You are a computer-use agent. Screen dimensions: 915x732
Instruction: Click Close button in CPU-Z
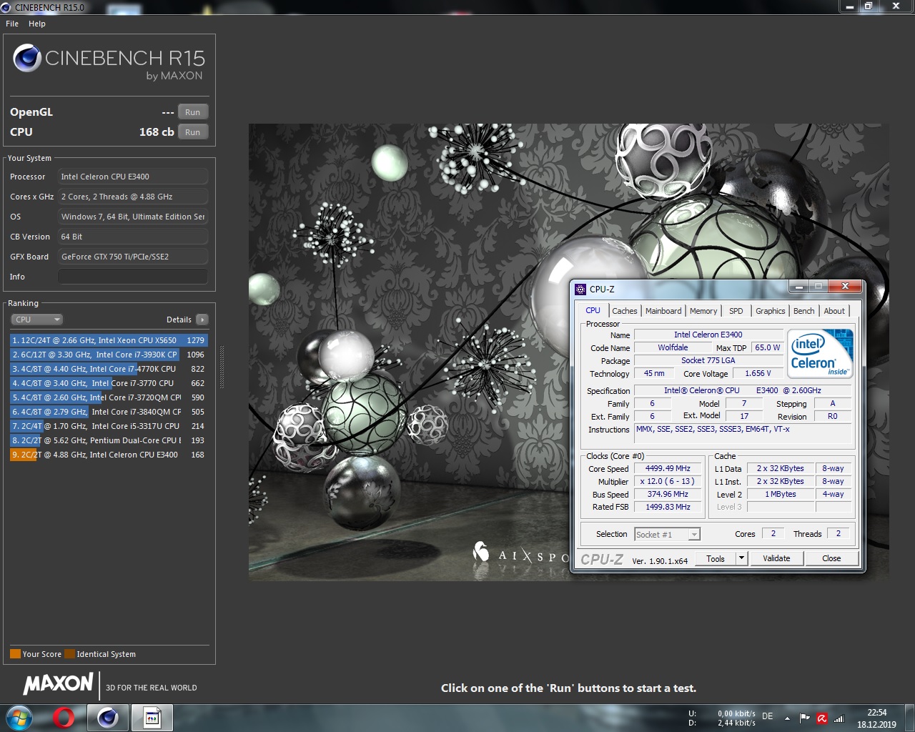[x=831, y=558]
